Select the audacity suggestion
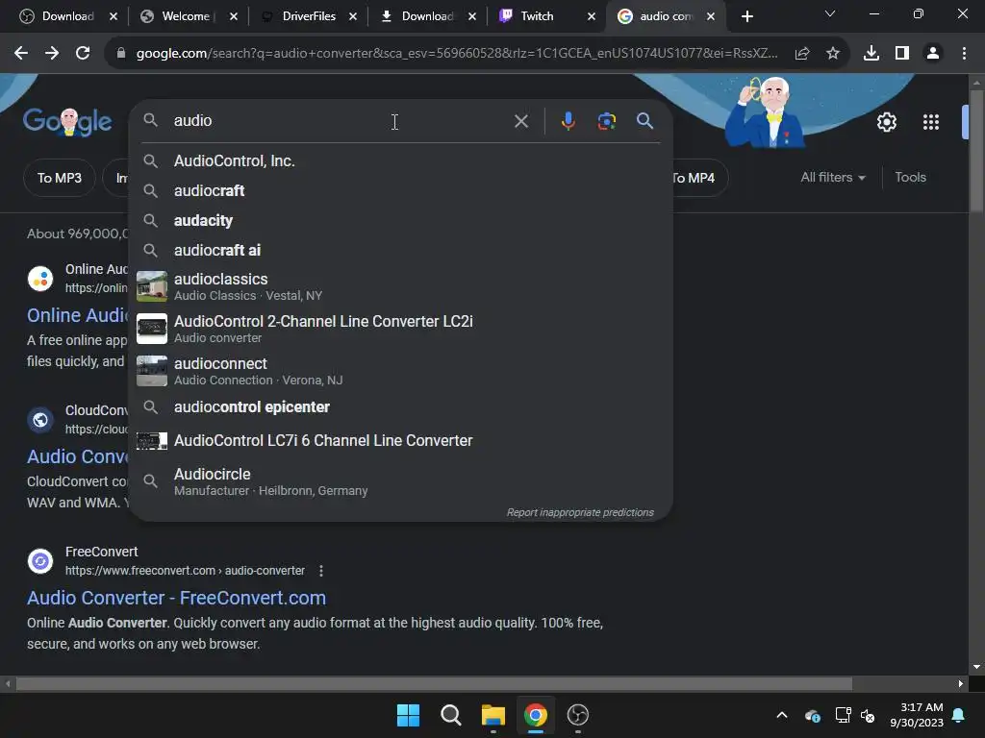 pyautogui.click(x=401, y=221)
